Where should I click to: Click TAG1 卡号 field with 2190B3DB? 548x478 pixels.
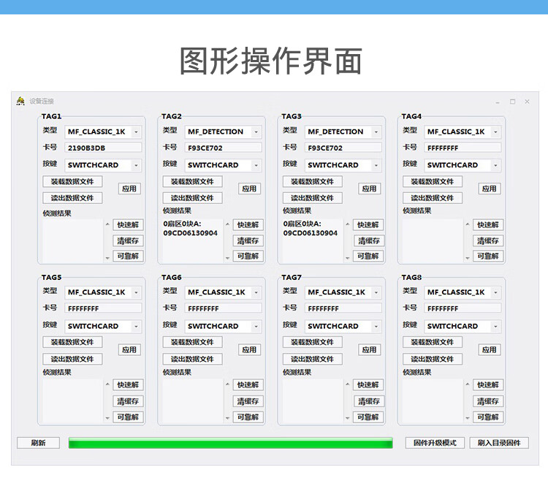click(x=102, y=148)
